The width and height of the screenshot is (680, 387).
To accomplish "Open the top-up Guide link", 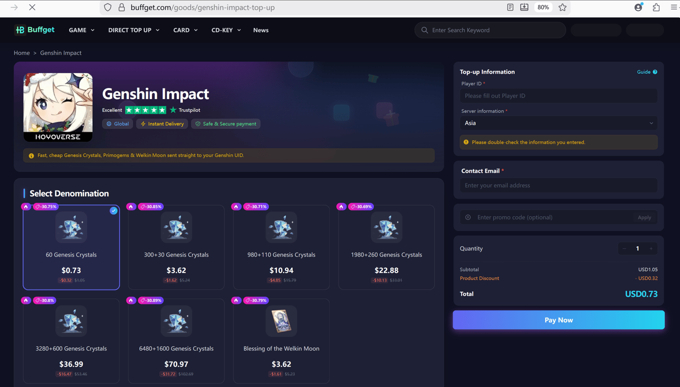I will (x=644, y=72).
